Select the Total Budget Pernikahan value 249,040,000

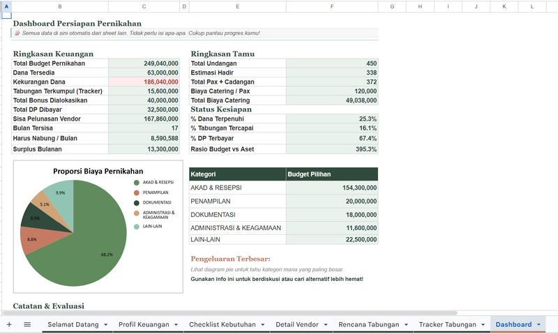point(144,63)
